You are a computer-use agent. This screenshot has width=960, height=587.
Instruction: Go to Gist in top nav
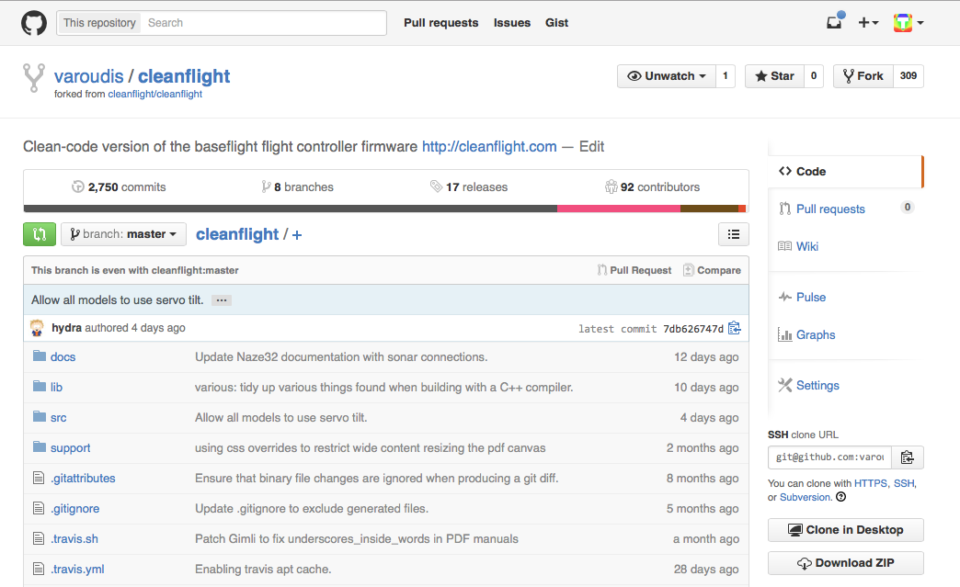pyautogui.click(x=556, y=23)
